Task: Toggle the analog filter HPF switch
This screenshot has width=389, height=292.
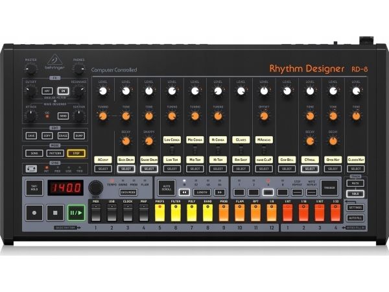Action: point(47,91)
